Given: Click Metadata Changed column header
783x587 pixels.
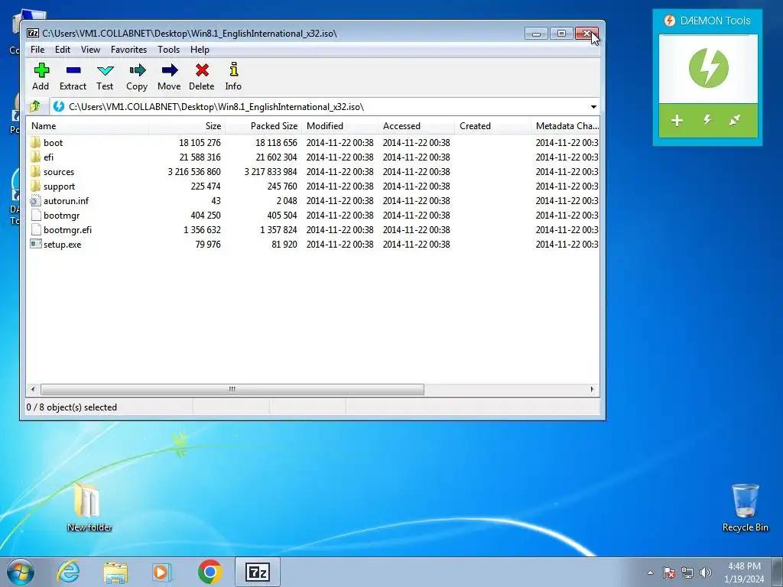Looking at the screenshot, I should point(567,126).
